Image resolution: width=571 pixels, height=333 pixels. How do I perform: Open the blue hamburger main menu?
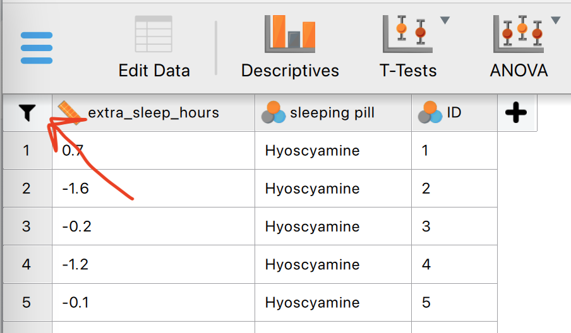tap(37, 48)
